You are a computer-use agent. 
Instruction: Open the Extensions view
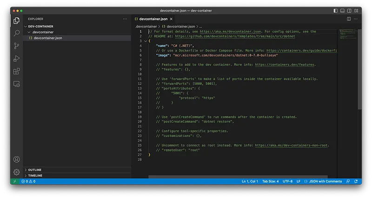coord(17,71)
